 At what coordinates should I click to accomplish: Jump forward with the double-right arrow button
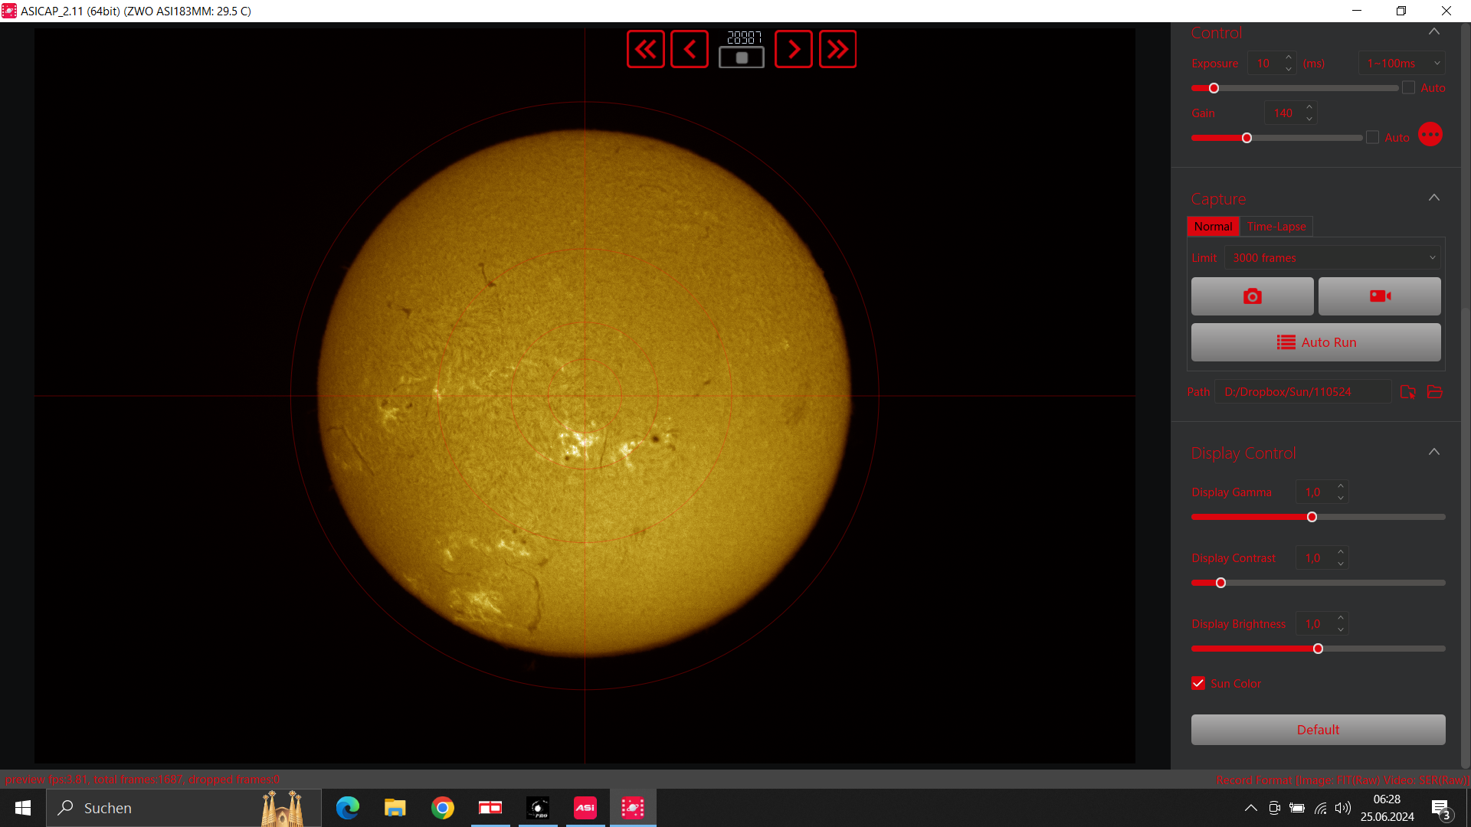(x=838, y=50)
